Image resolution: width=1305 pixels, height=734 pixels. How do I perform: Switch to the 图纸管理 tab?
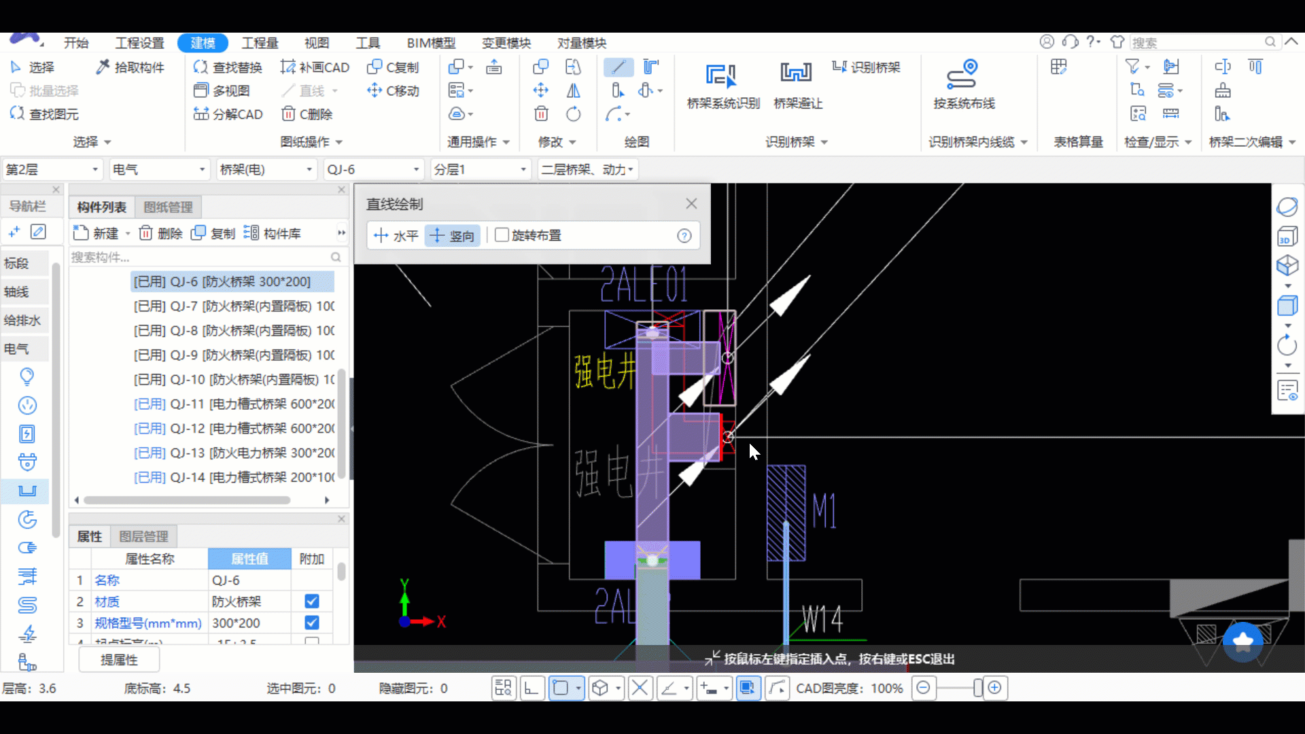[x=168, y=207]
